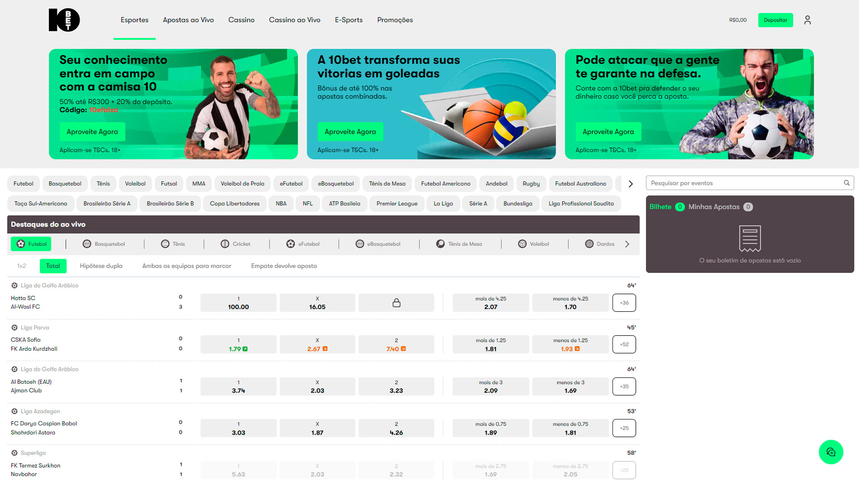
Task: Open the Promoções page
Action: (x=395, y=20)
